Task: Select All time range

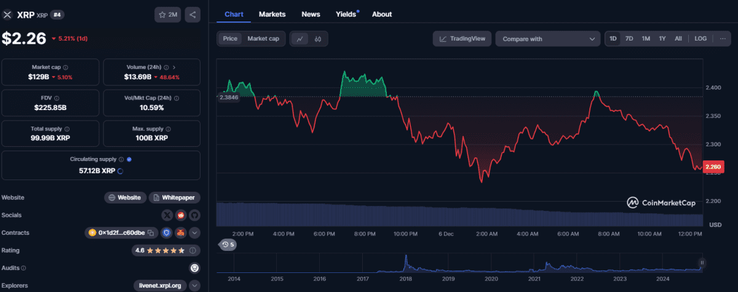Action: 678,39
